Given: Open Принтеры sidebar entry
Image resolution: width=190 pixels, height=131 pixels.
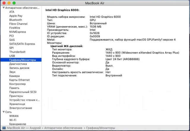Looking at the screenshot, I should (16, 96).
